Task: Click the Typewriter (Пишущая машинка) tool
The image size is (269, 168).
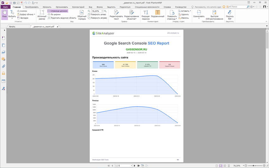Action: click(x=145, y=15)
